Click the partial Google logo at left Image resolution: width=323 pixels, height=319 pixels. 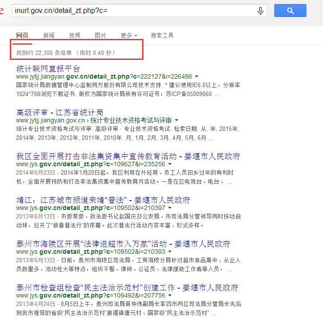coord(2,11)
